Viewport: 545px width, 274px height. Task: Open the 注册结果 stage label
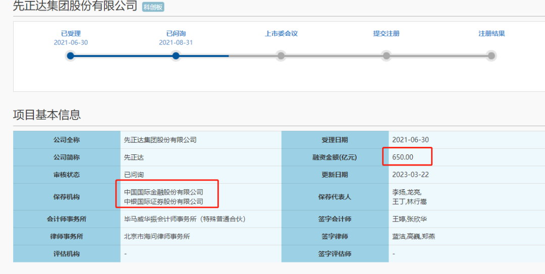coord(492,34)
